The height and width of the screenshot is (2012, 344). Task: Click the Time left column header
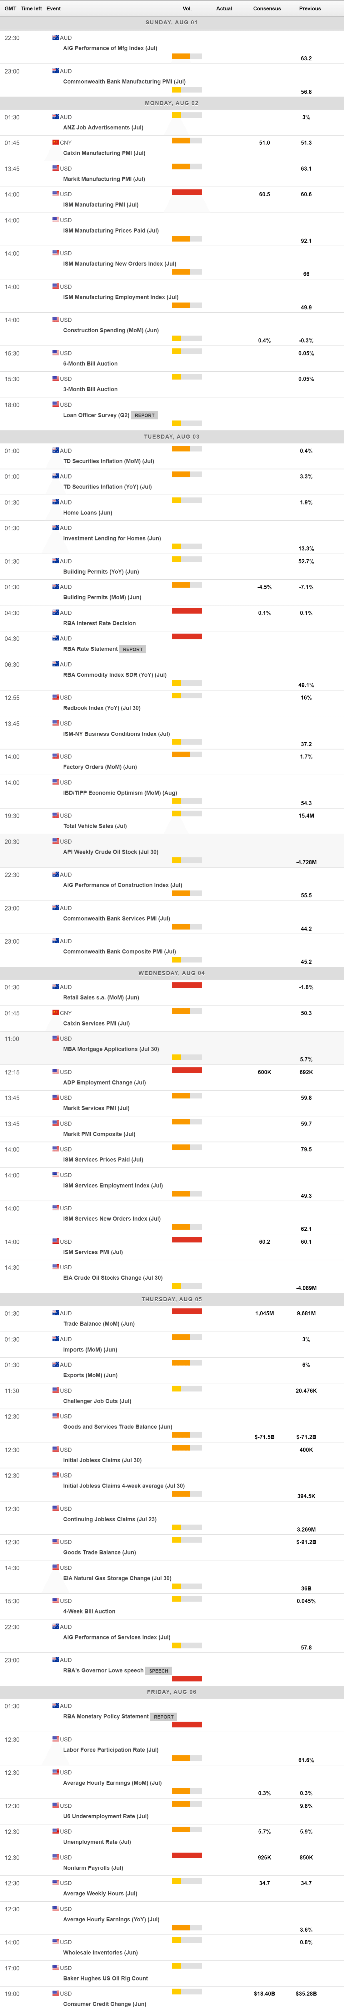(31, 8)
